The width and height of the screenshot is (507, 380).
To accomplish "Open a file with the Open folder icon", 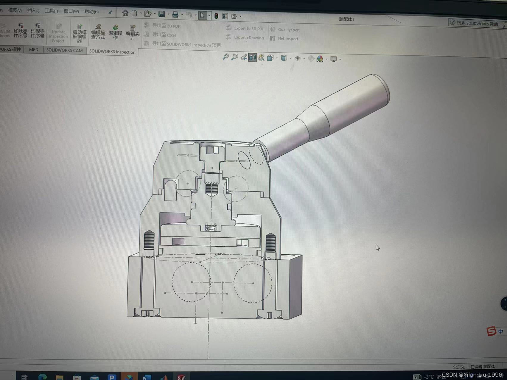I will click(x=148, y=13).
